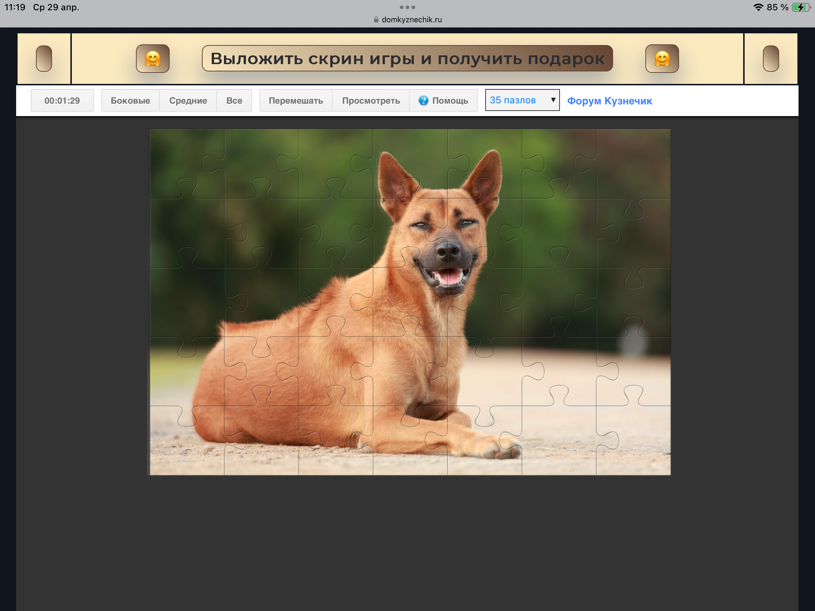Shuffle pieces with Перемешать button
This screenshot has height=611, width=815.
coord(295,100)
